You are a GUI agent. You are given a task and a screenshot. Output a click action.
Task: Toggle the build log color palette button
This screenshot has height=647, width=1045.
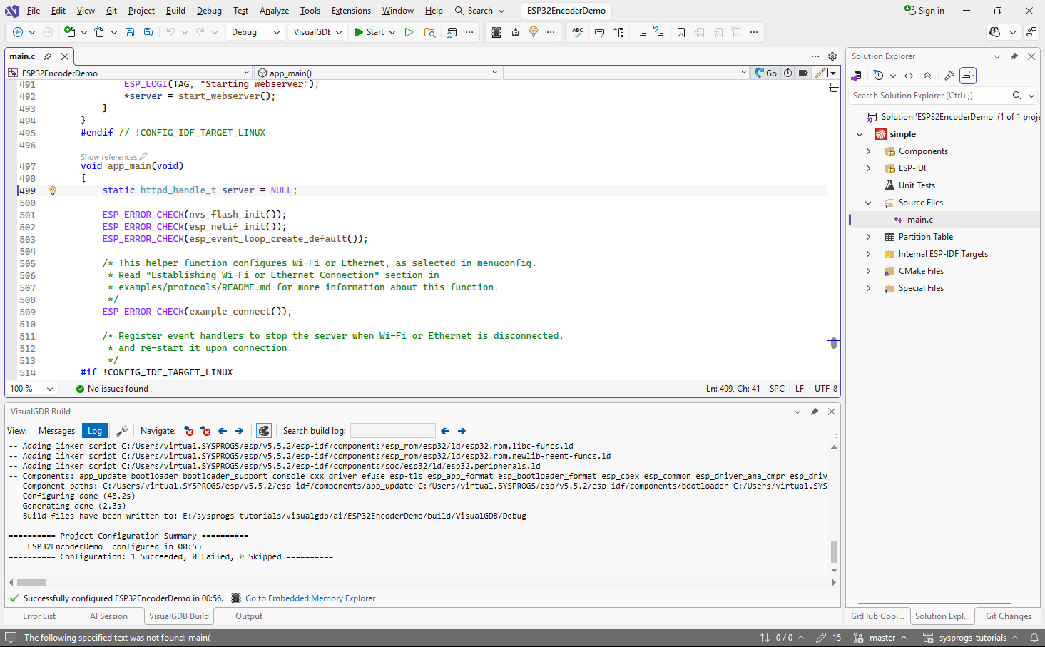(x=264, y=431)
